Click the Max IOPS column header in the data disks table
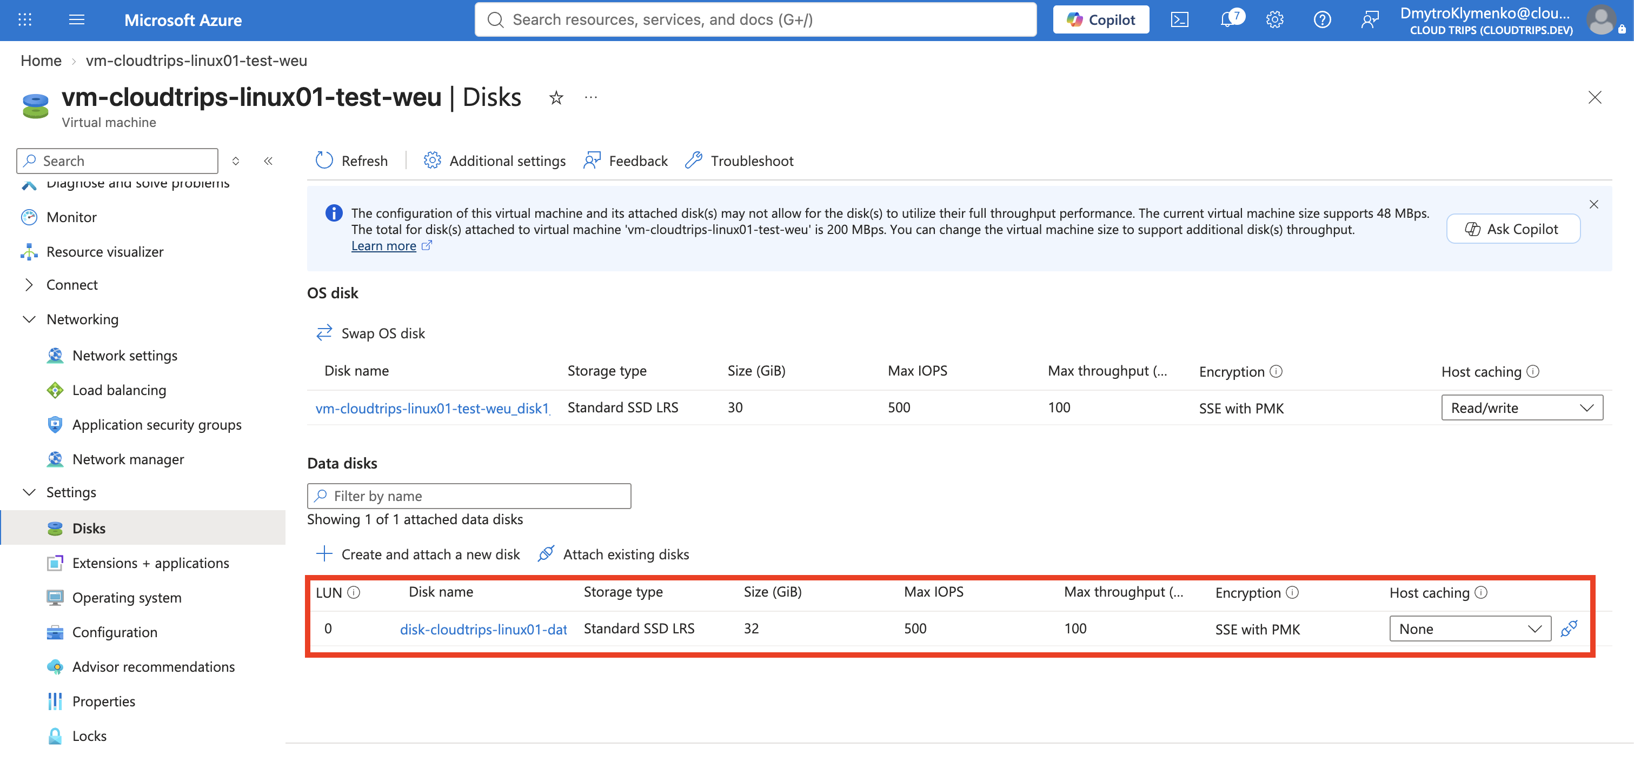This screenshot has height=762, width=1634. pos(934,591)
